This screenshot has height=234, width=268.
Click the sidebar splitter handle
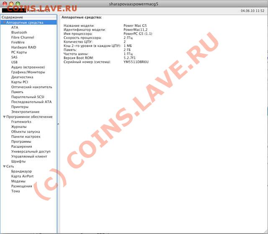point(58,124)
